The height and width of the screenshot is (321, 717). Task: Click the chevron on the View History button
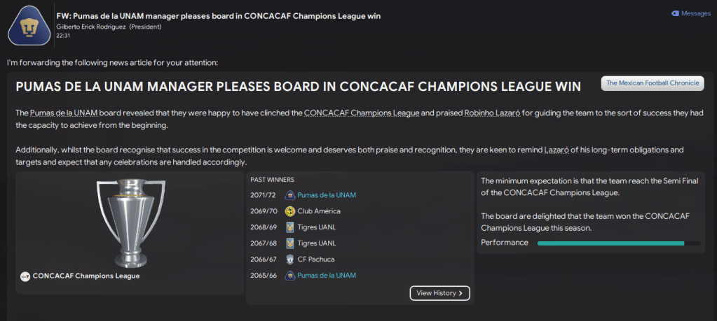460,293
